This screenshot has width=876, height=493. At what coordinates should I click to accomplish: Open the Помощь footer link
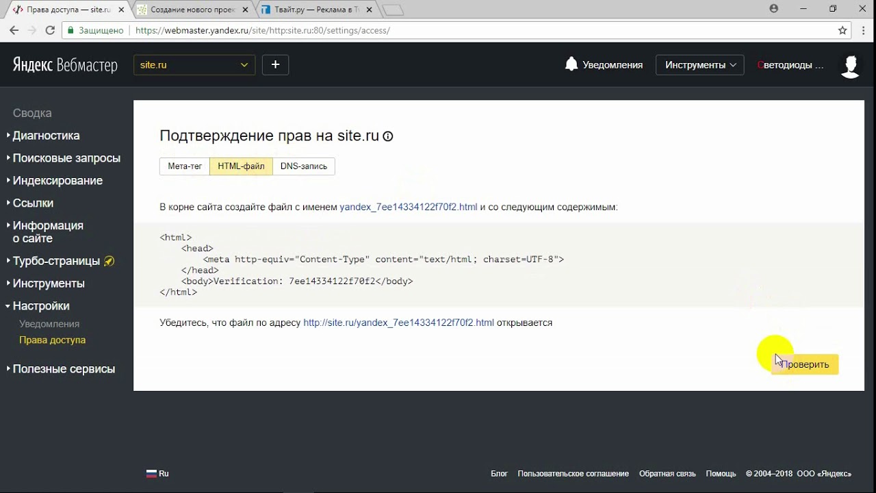point(721,474)
